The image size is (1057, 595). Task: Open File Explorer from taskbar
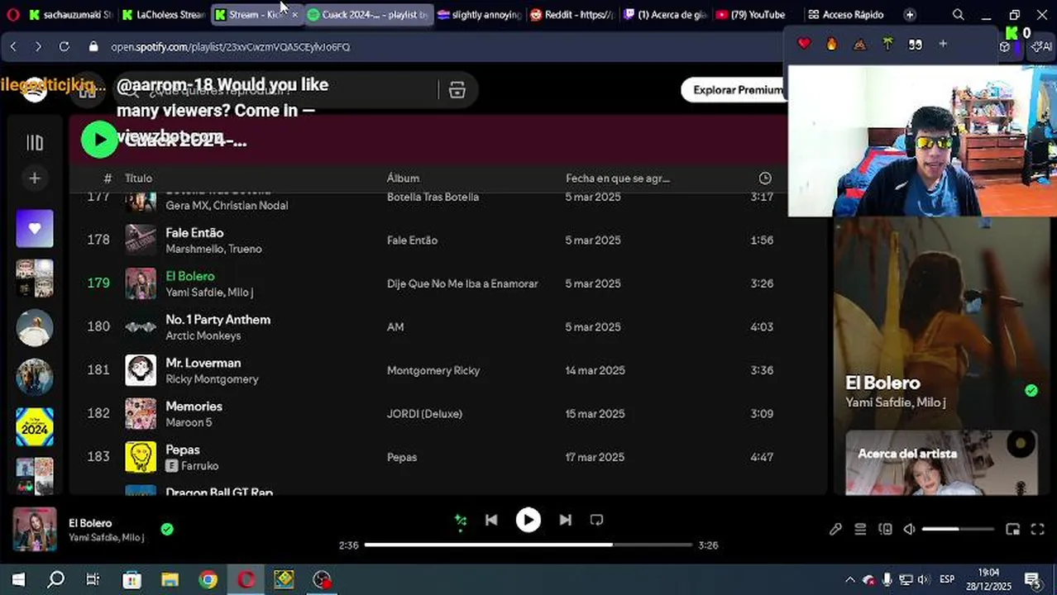(170, 579)
